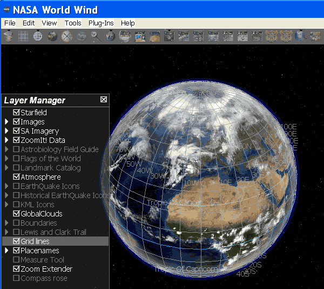Enable the Flags of the World checkbox

[16, 159]
